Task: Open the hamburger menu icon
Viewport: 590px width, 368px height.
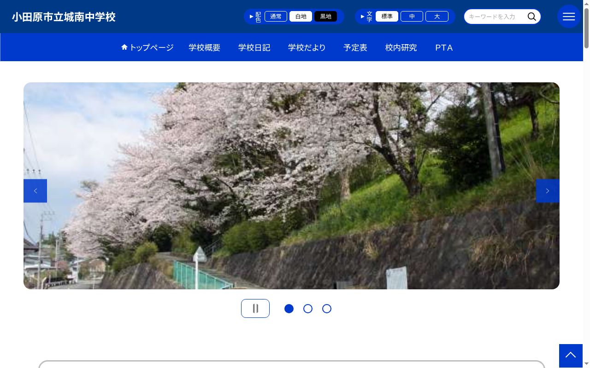Action: tap(569, 17)
